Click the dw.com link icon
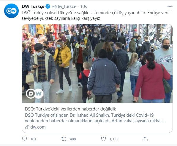 [x=27, y=127]
